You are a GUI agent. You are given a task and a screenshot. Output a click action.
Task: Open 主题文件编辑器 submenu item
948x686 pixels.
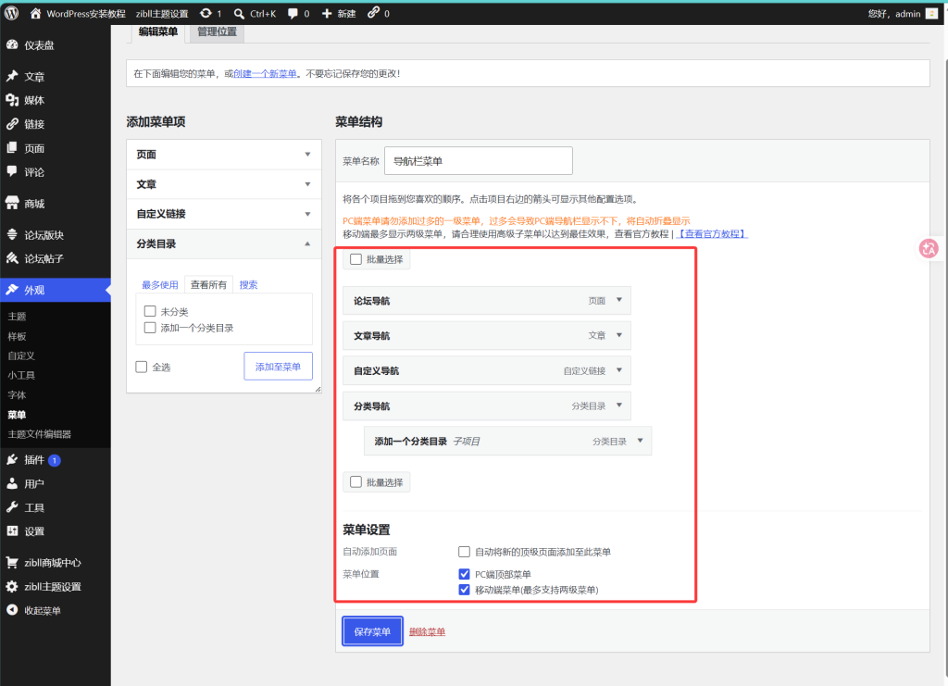click(39, 434)
